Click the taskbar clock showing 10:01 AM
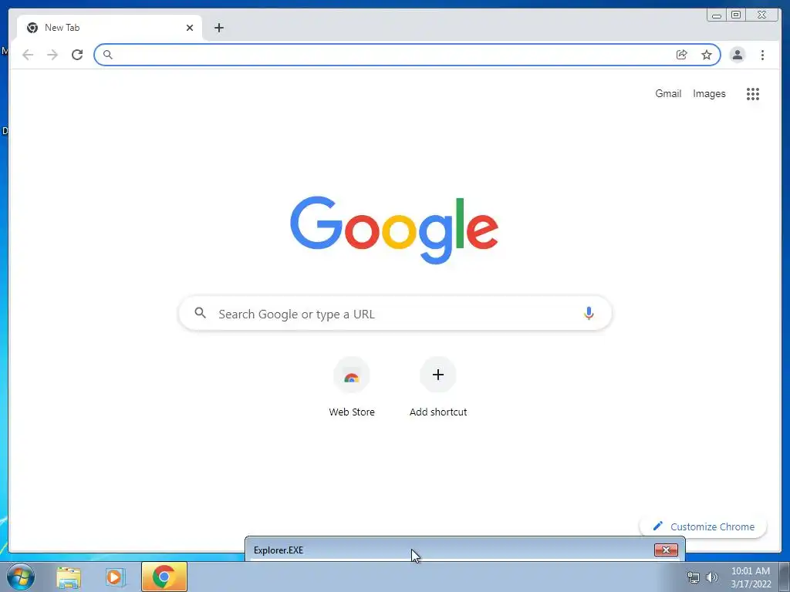The image size is (790, 592). (750, 577)
